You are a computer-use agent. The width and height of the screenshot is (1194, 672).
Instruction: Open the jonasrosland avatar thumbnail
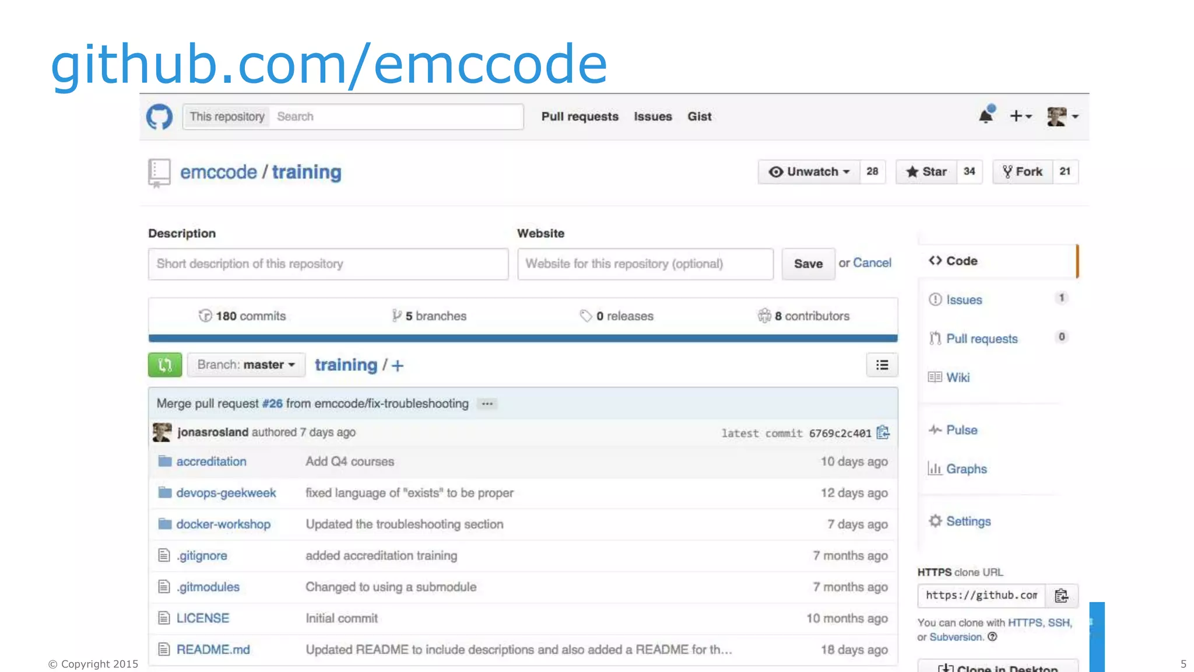tap(162, 432)
